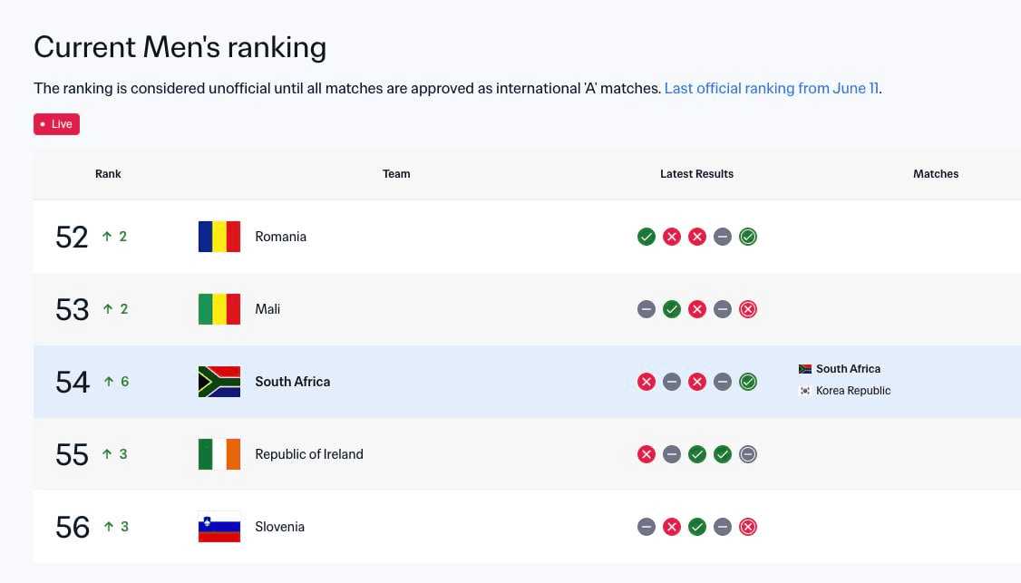The height and width of the screenshot is (583, 1021).
Task: Click Romania's first green win result icon
Action: click(x=646, y=237)
